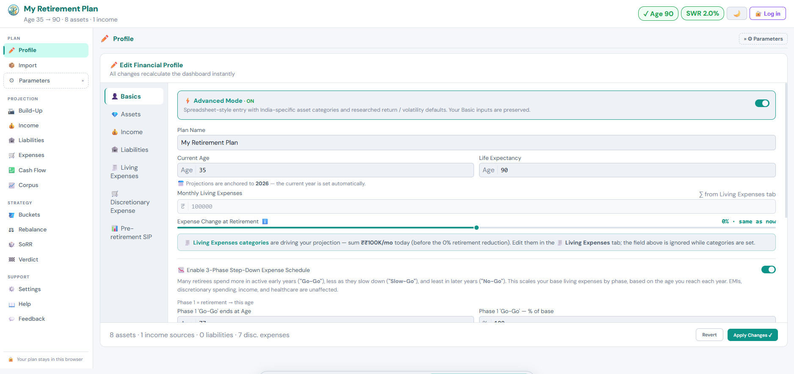Click the Cash Flow chart icon
This screenshot has height=374, width=794.
point(12,170)
